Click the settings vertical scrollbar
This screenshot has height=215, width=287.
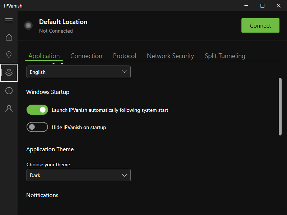(280, 106)
